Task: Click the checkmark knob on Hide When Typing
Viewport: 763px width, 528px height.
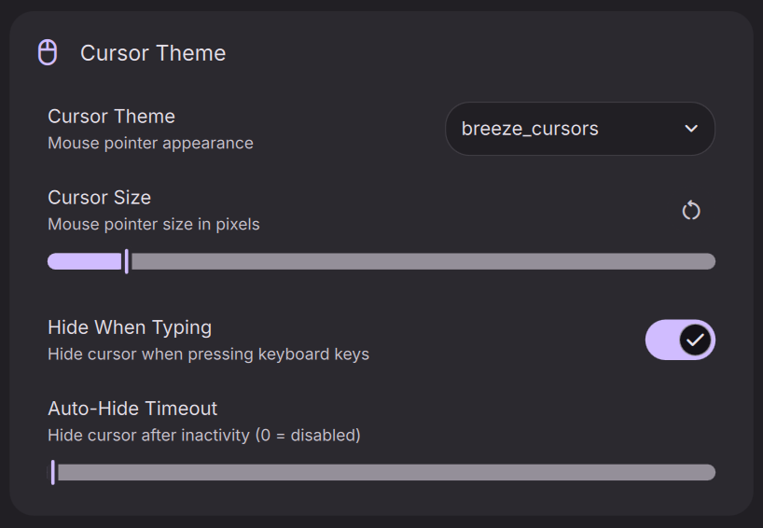Action: tap(694, 340)
